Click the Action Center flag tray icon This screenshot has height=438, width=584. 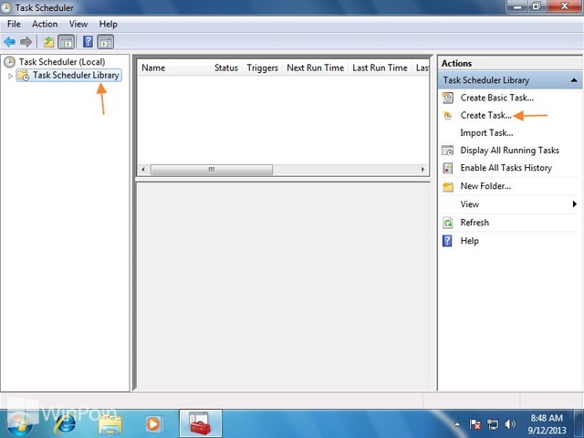474,424
